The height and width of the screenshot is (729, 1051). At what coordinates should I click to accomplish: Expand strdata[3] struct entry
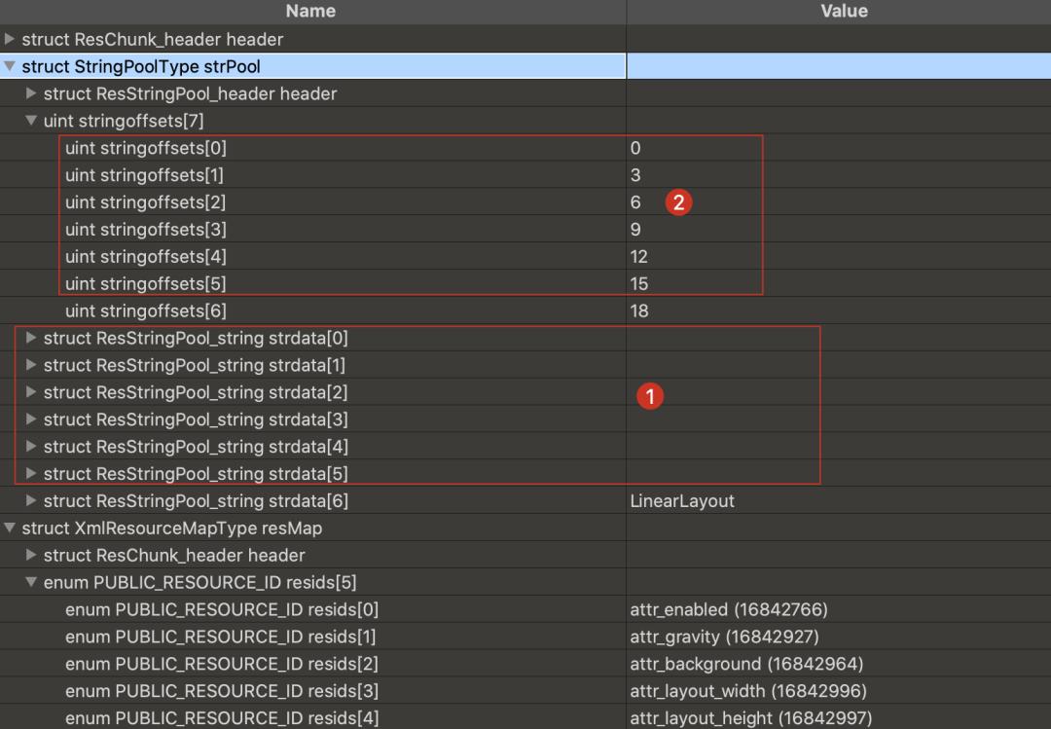pos(31,420)
